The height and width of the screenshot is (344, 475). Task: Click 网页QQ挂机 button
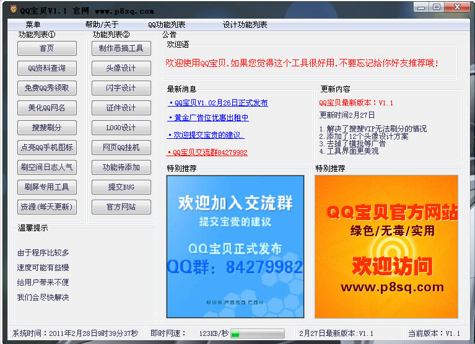pos(121,148)
